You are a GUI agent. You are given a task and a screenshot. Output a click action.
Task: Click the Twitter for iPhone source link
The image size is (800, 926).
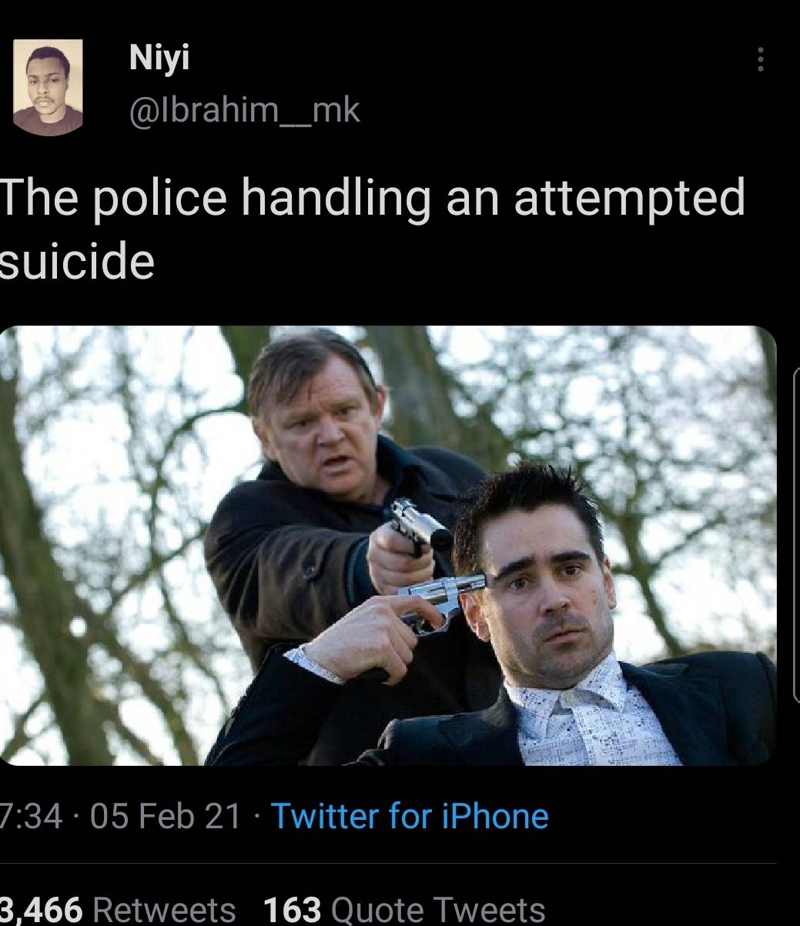click(x=410, y=816)
